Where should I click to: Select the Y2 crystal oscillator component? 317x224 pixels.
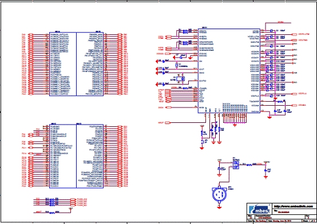[x=180, y=79]
